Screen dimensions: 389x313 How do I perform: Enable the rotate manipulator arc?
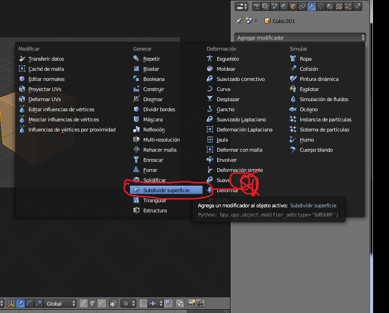29,303
